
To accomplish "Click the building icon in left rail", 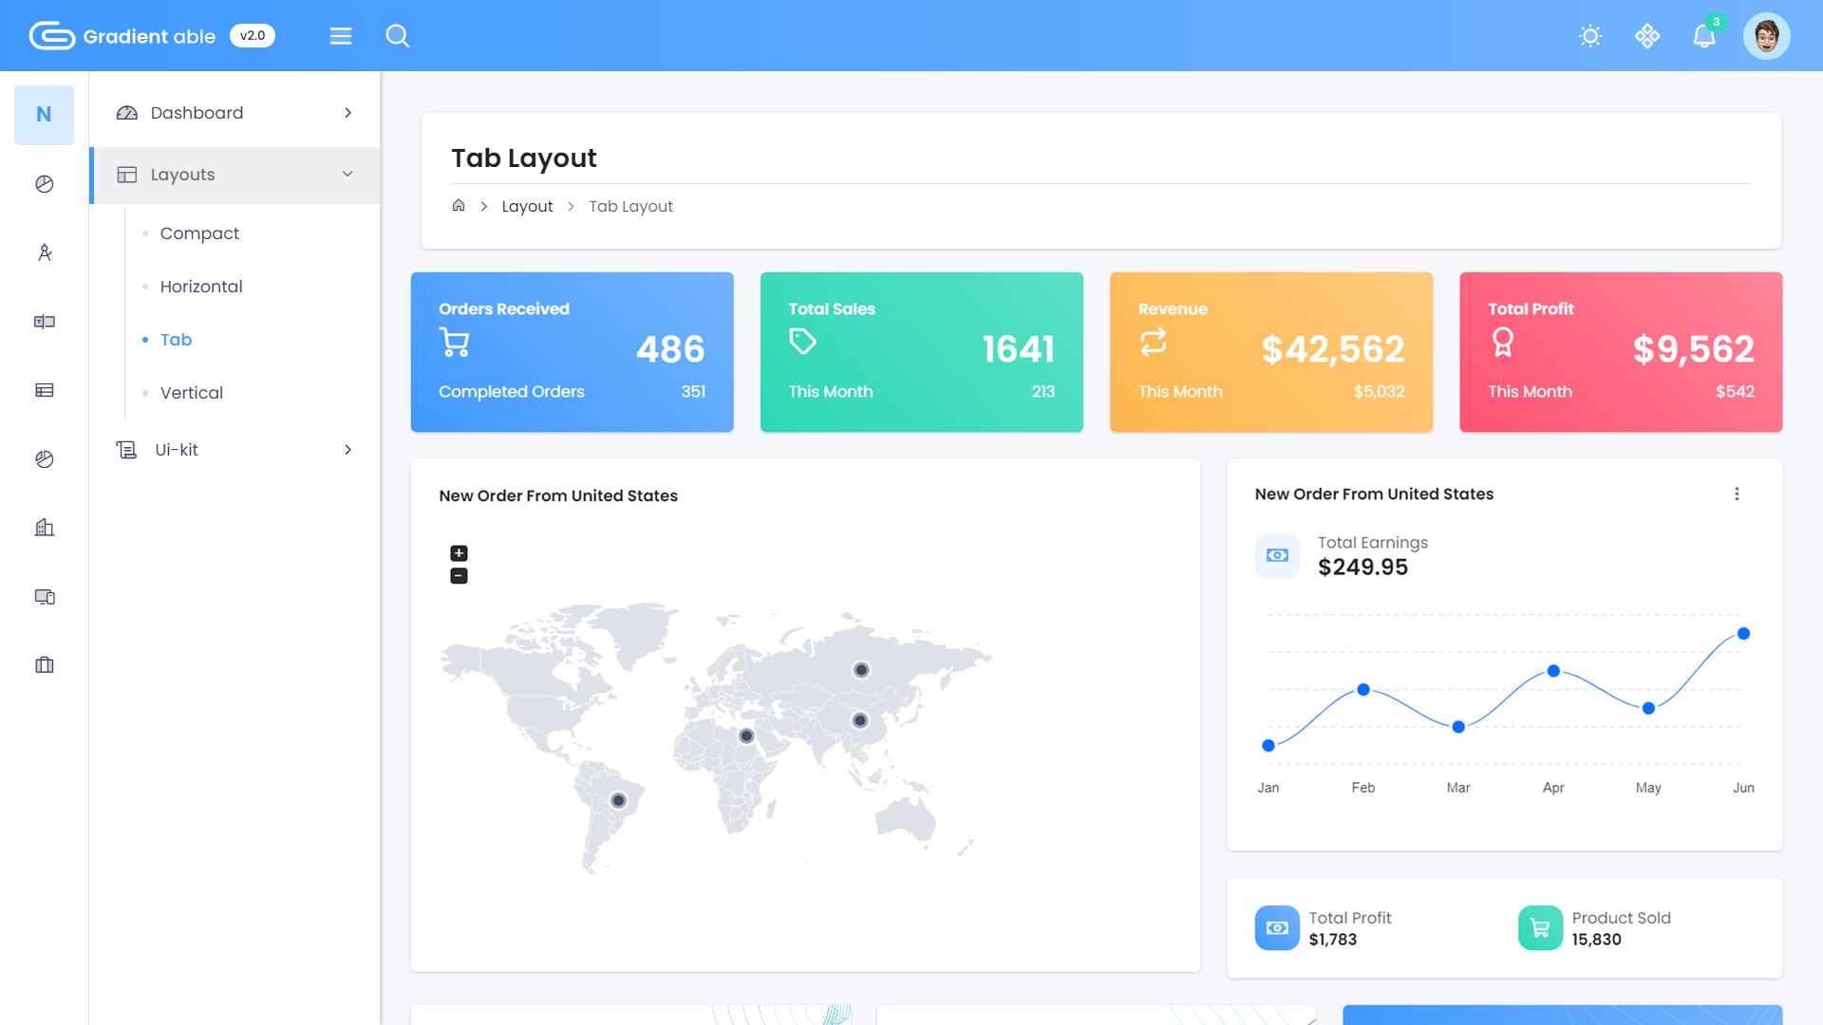I will click(44, 528).
